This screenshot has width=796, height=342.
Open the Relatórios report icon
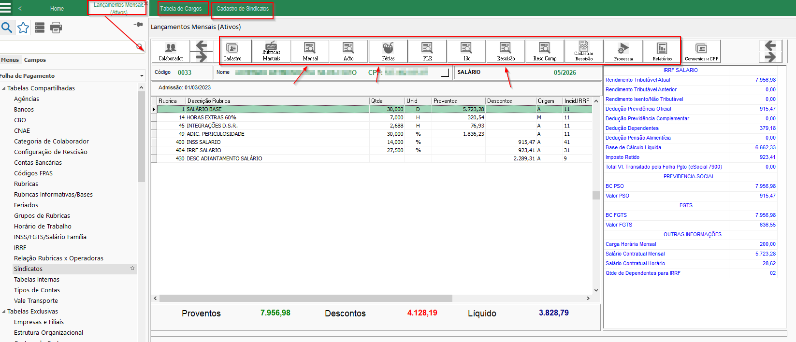(662, 51)
